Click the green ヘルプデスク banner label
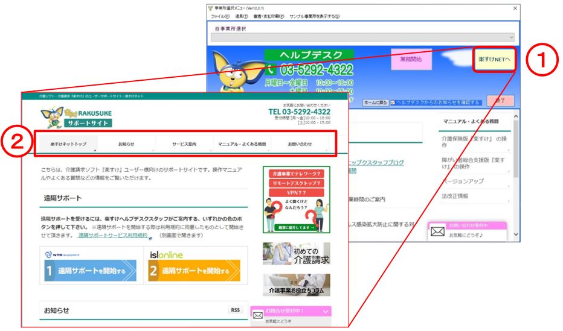 309,55
